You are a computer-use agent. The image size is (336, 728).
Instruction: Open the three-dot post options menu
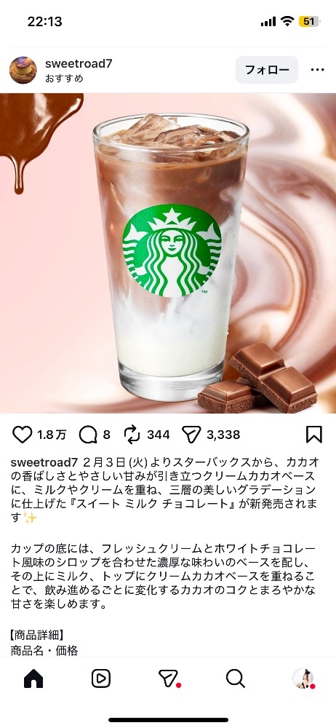click(317, 70)
